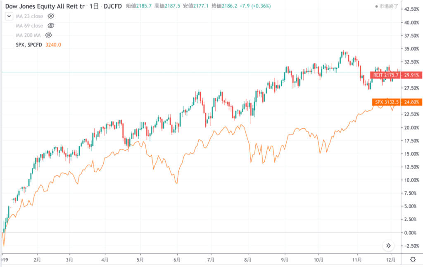The image size is (423, 267).
Task: Select the DJCFD exchange label
Action: click(x=113, y=6)
